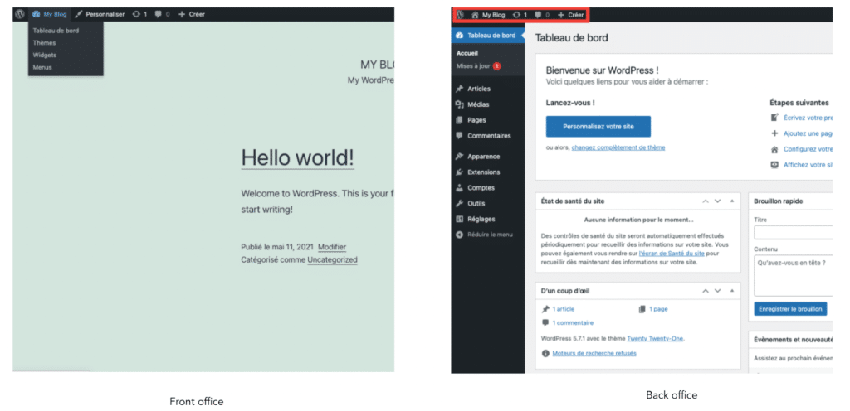Image resolution: width=850 pixels, height=411 pixels.
Task: Follow the changez complètement de thème link
Action: pyautogui.click(x=618, y=147)
